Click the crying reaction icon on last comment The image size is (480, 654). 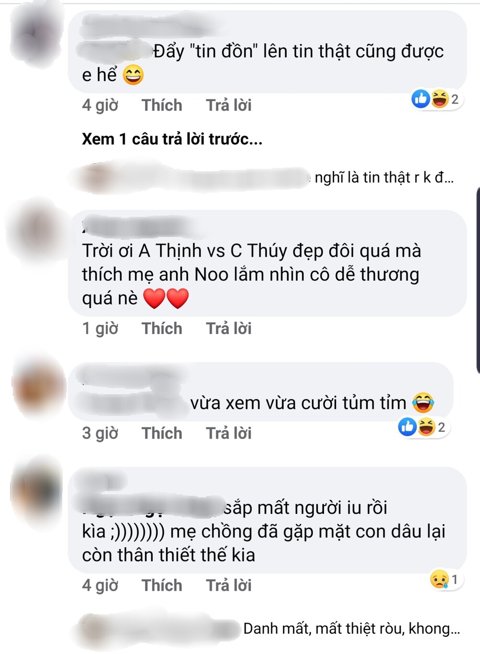pos(439,579)
